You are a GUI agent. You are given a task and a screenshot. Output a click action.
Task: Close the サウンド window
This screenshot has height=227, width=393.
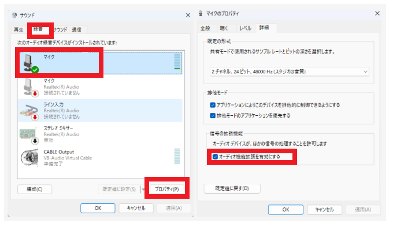[188, 16]
